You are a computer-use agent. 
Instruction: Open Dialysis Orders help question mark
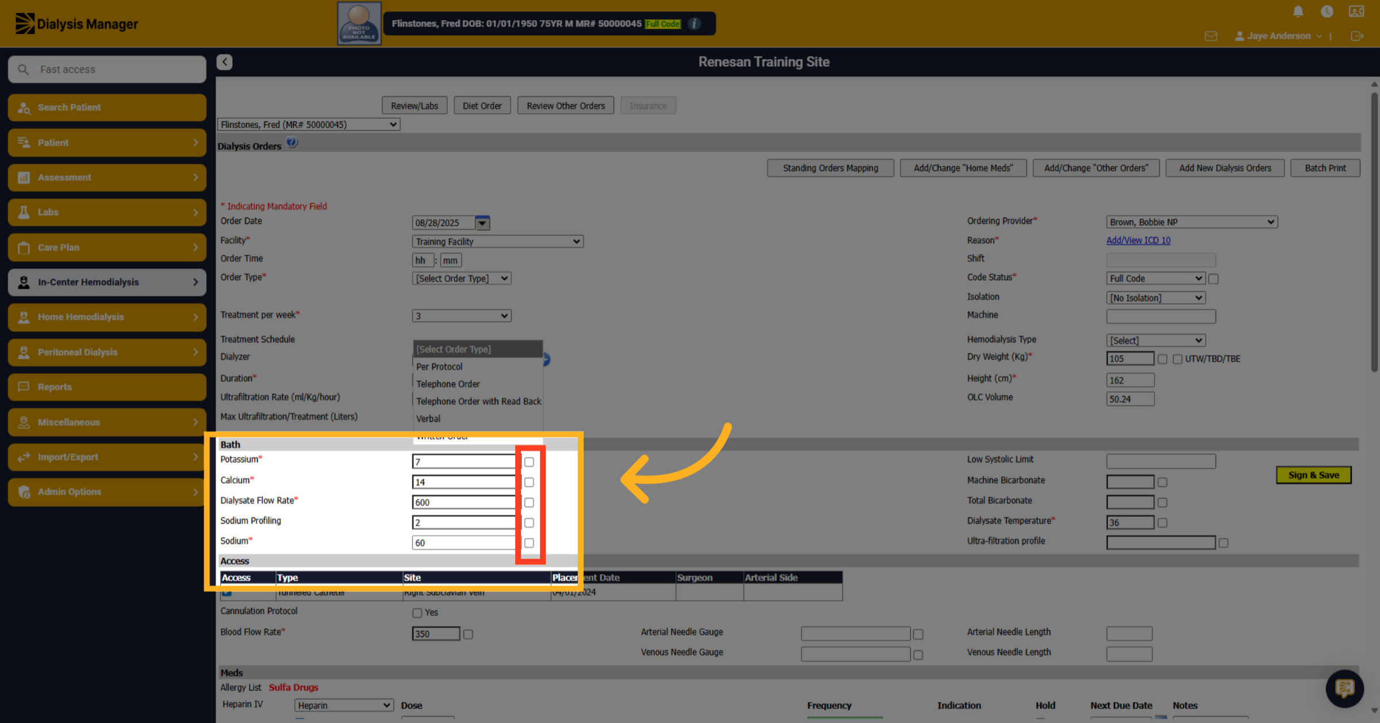[292, 142]
